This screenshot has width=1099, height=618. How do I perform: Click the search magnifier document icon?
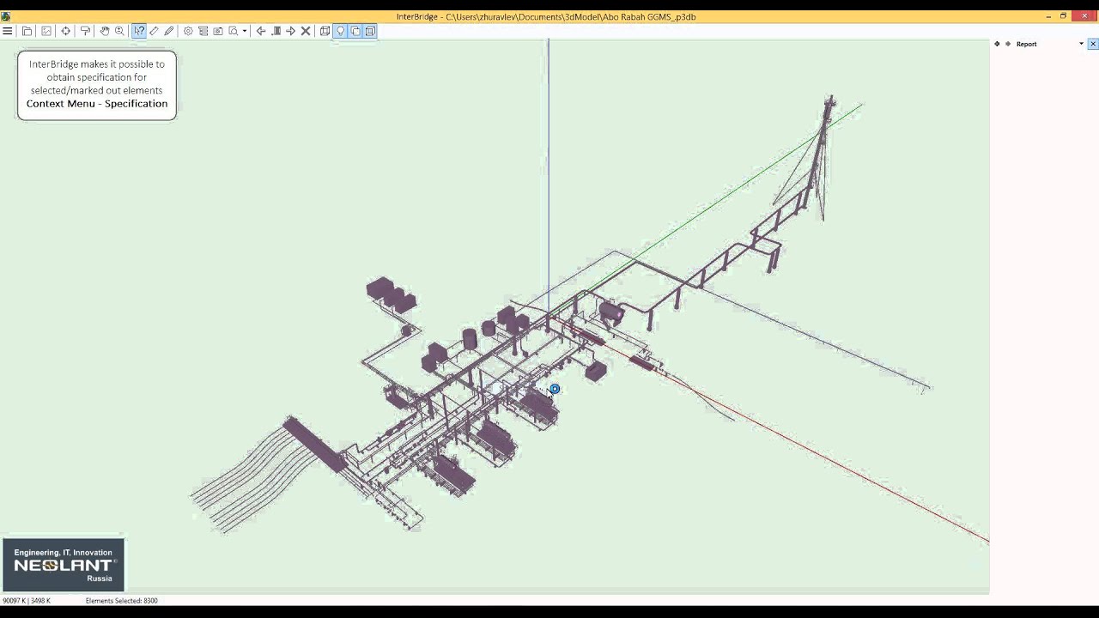234,31
